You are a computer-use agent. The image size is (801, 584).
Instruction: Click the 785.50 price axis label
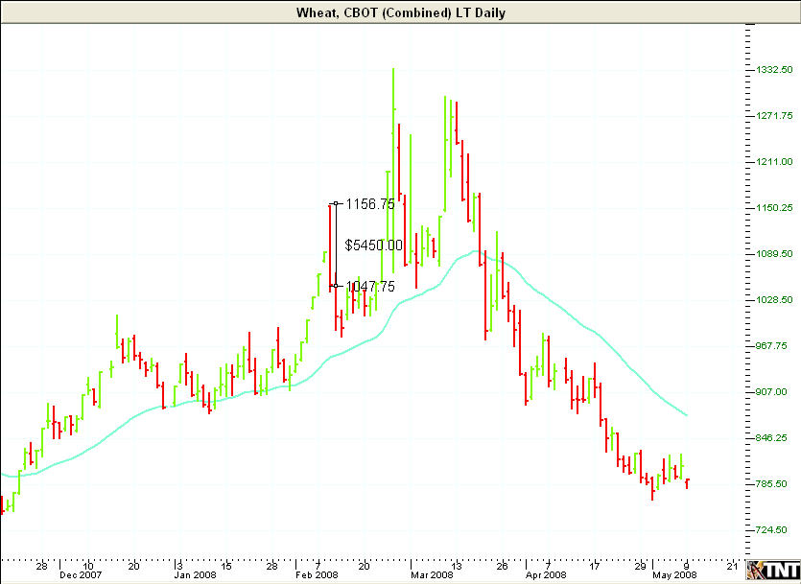(772, 483)
